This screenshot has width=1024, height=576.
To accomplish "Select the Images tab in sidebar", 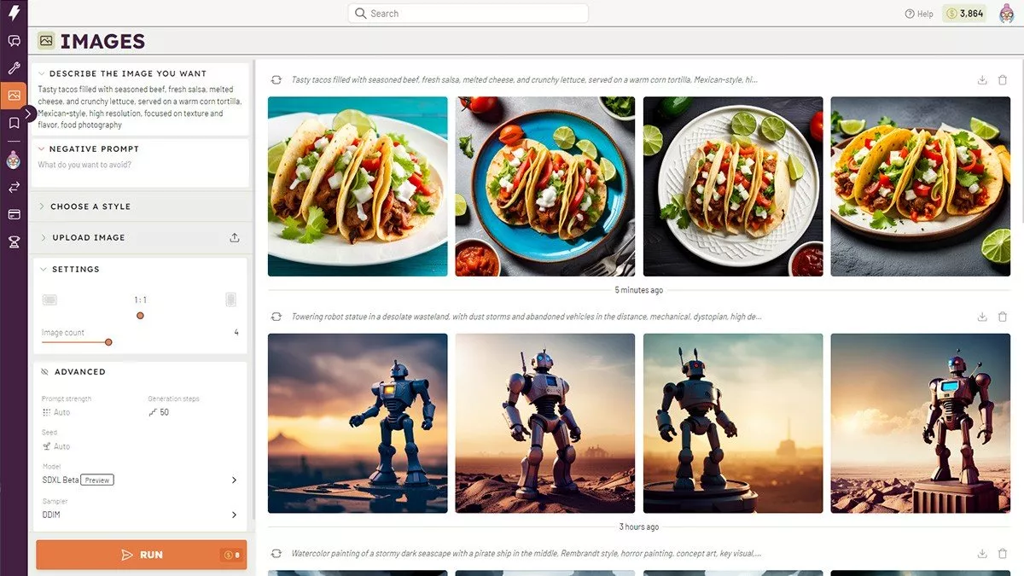I will (14, 96).
